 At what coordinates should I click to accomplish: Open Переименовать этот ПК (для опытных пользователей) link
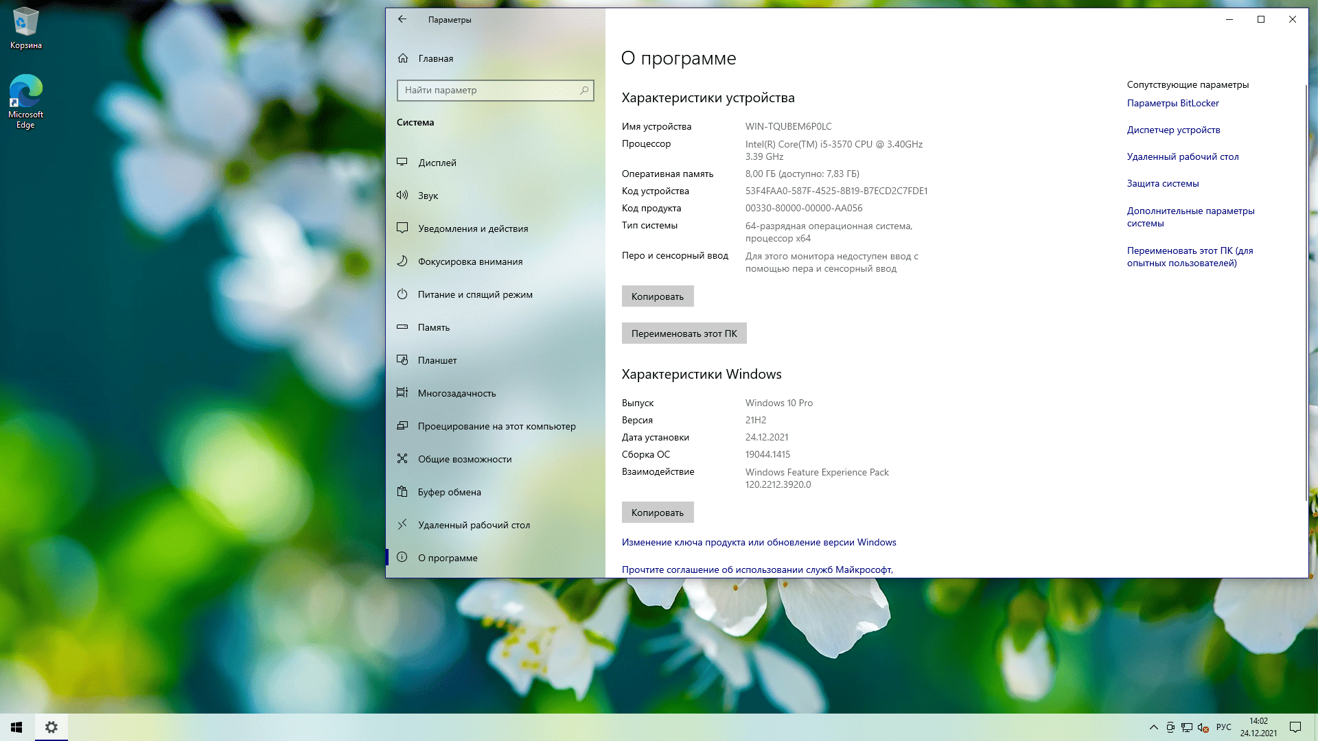tap(1190, 257)
